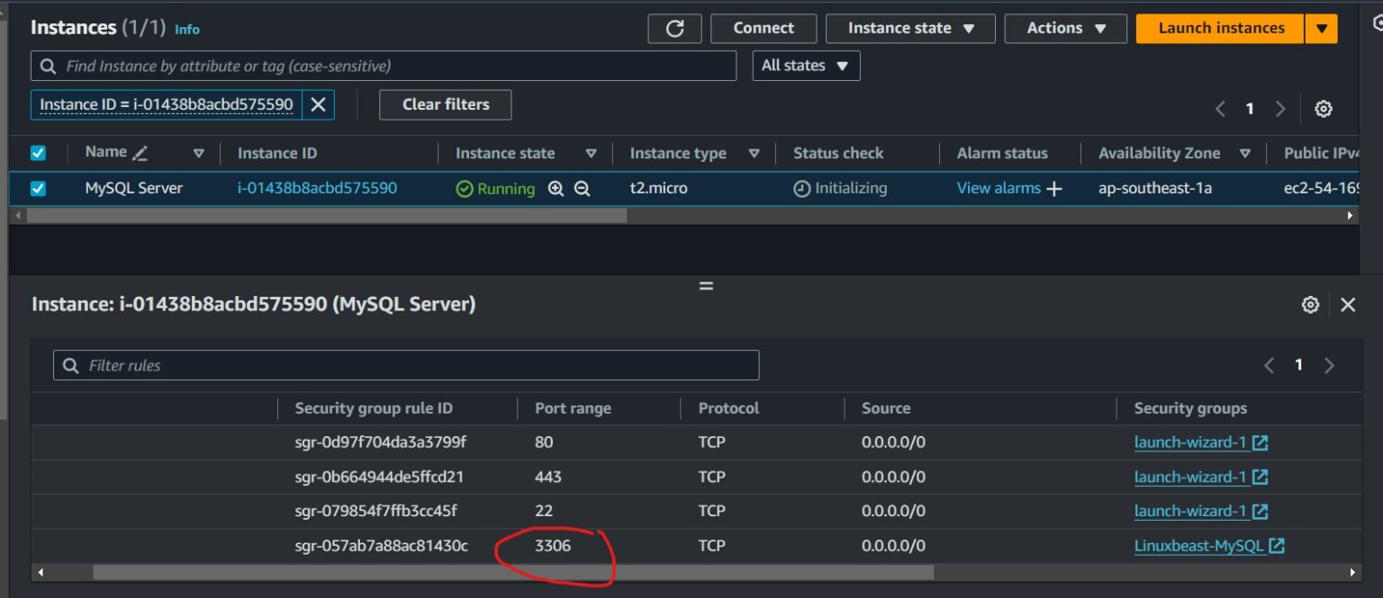Remove the Instance ID filter tag

coord(318,104)
